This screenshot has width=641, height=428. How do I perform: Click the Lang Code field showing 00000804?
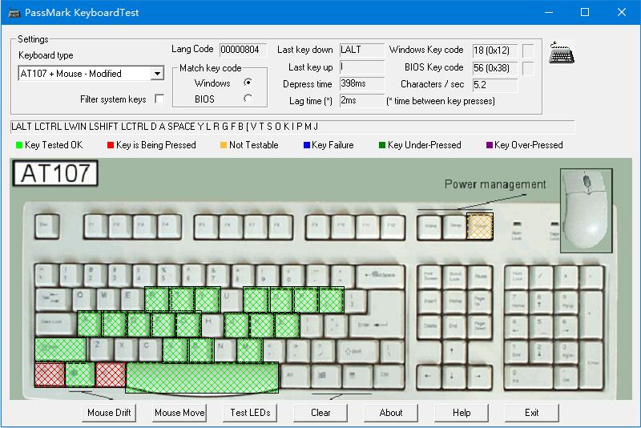(244, 50)
